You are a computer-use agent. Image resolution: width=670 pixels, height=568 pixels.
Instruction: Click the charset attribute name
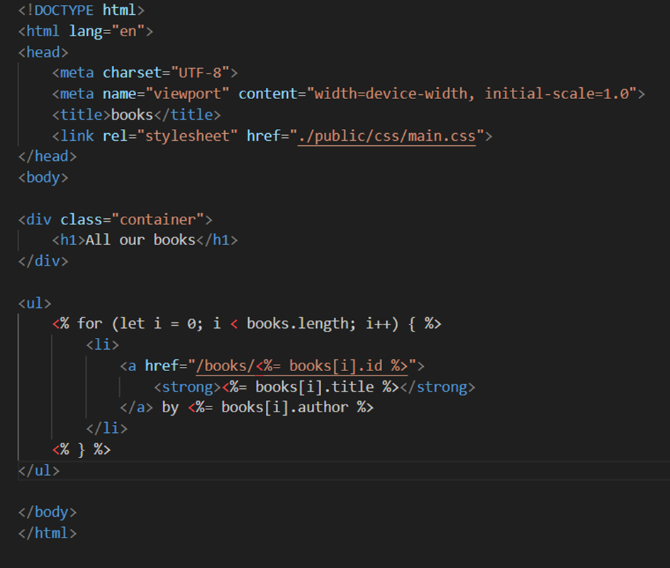coord(132,72)
